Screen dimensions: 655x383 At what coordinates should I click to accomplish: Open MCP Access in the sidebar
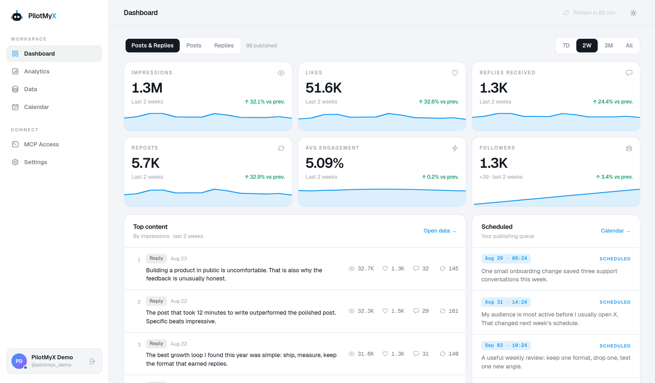click(x=54, y=144)
